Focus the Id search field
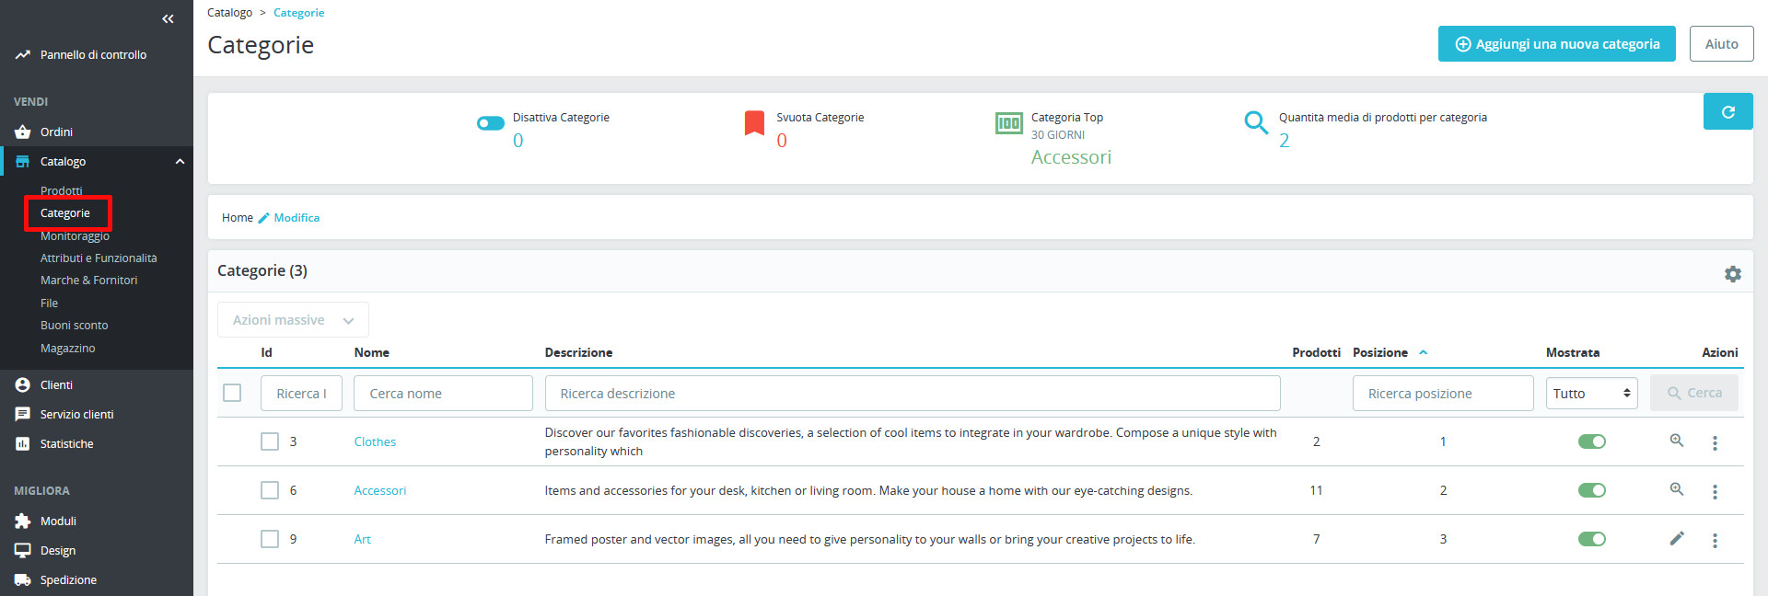 pos(301,393)
